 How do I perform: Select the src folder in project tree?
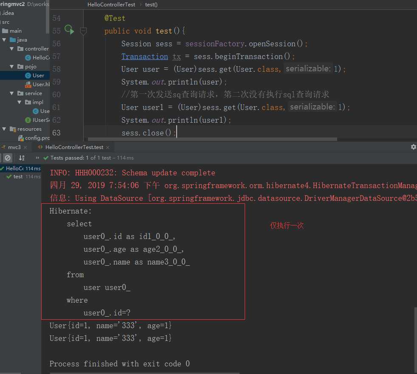[6, 22]
